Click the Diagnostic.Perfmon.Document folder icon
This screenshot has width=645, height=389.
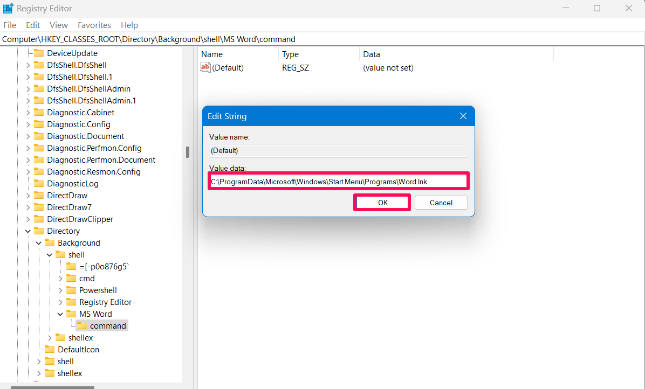(39, 160)
